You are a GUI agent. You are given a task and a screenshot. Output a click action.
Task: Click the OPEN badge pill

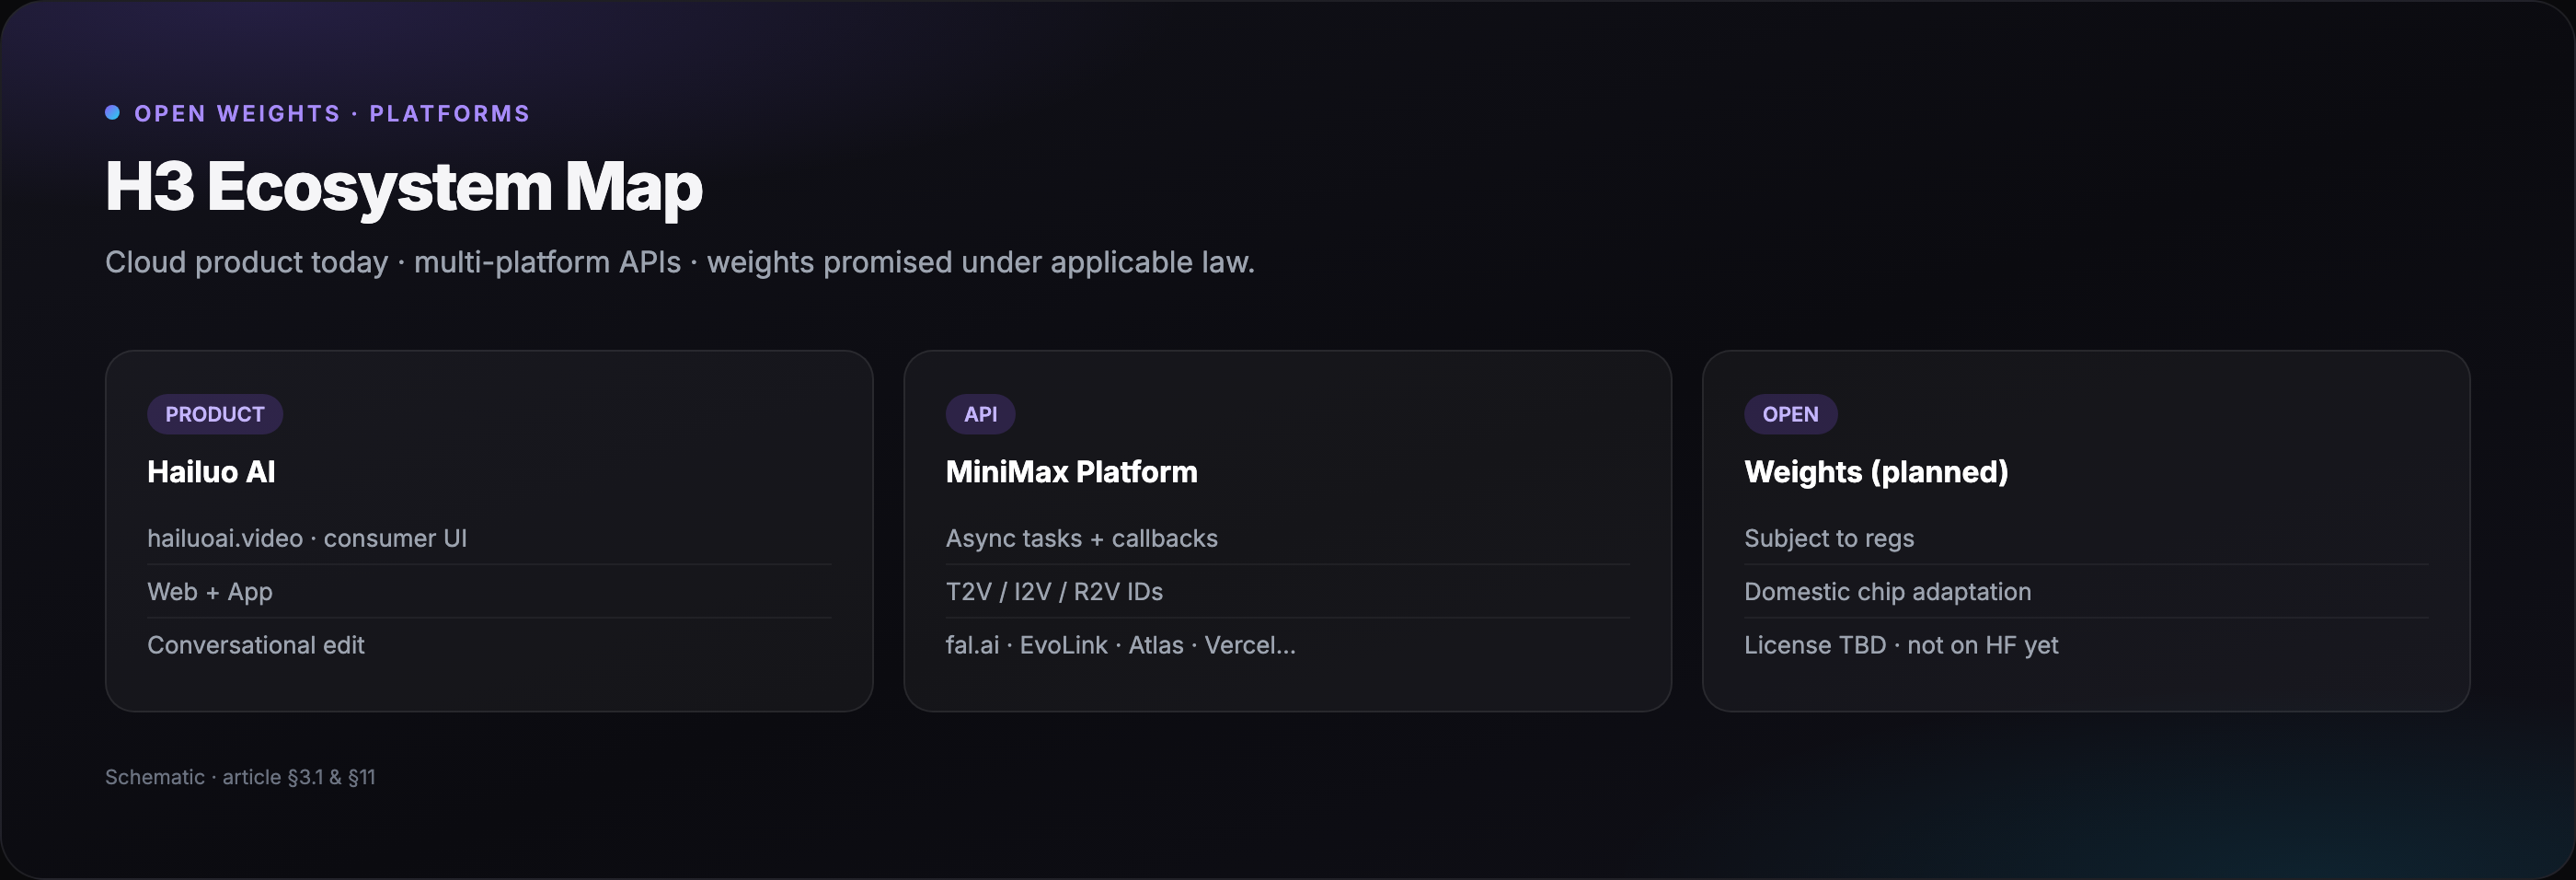pyautogui.click(x=1790, y=414)
